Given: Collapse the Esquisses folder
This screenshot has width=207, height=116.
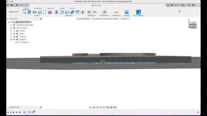Looking at the screenshot, I should 11,39.
